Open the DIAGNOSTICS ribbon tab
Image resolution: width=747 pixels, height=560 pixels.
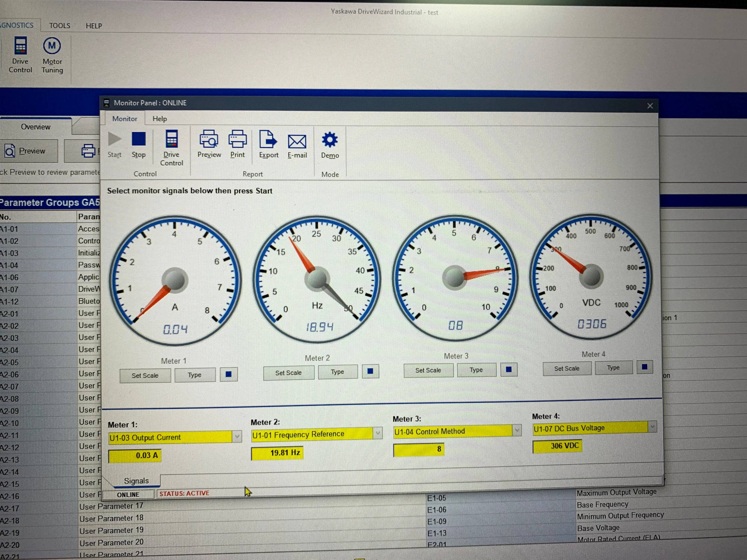(x=18, y=25)
